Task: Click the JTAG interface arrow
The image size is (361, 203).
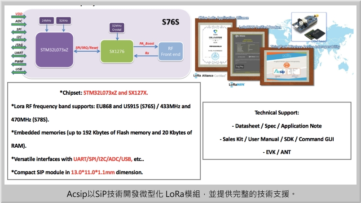Action: (19, 47)
